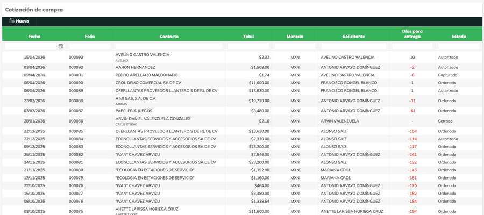Sort by the Fecha column header
The width and height of the screenshot is (484, 215).
point(34,37)
